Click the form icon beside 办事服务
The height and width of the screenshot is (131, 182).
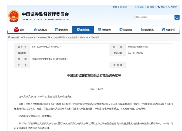99,30
